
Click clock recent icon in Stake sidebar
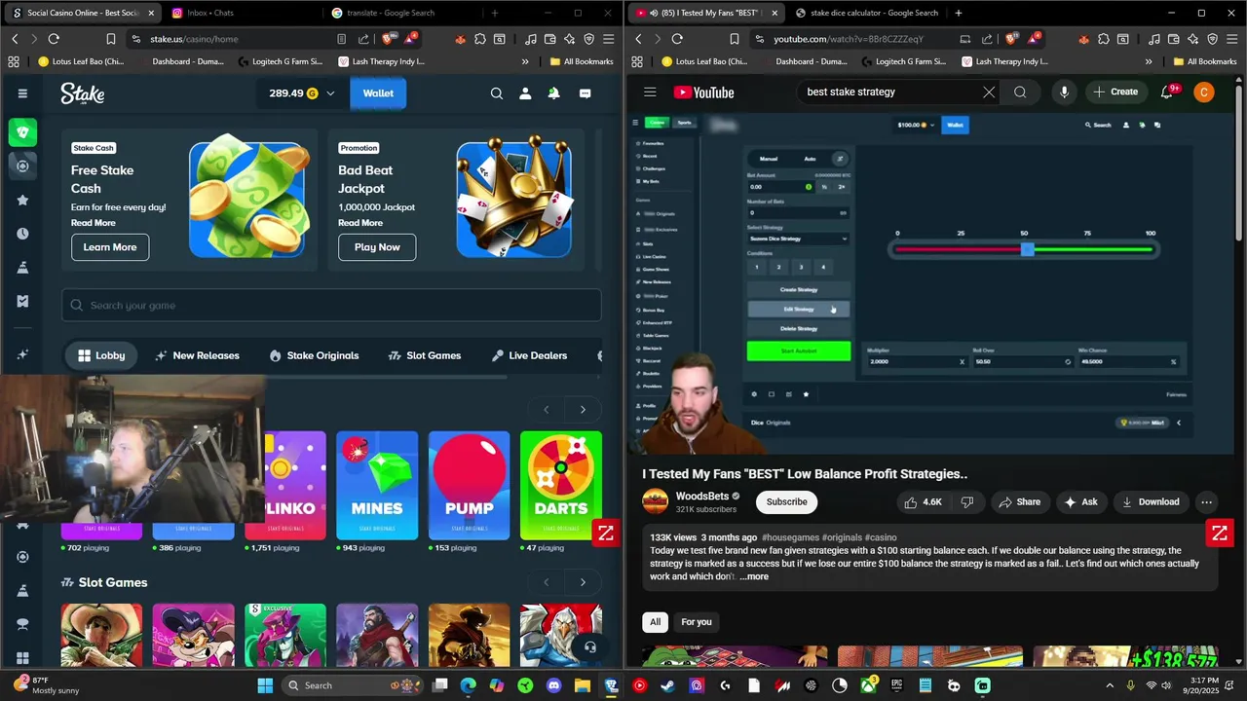(22, 234)
